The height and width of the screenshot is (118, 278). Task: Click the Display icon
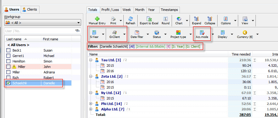(222, 32)
